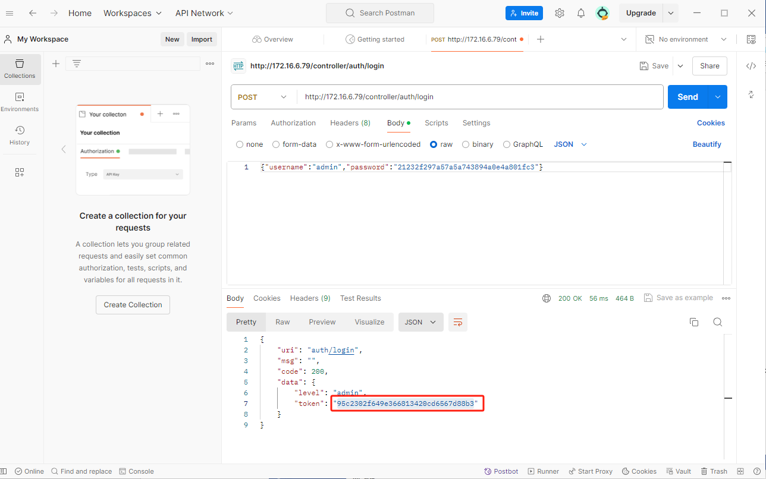Open the request Cookies link

pyautogui.click(x=711, y=123)
